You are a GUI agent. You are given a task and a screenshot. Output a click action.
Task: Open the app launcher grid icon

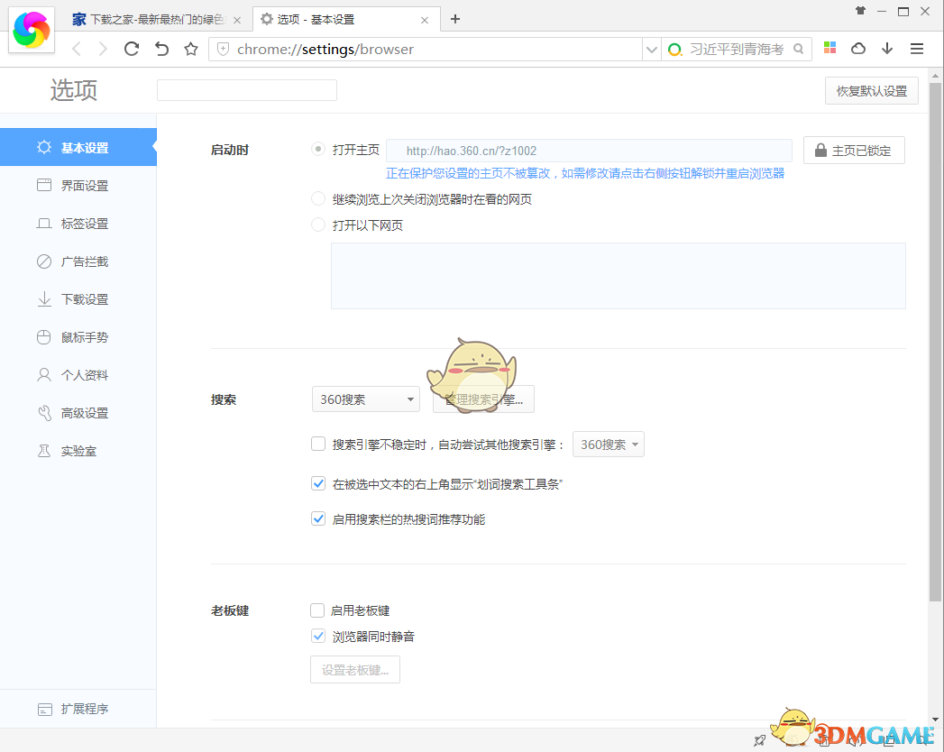pyautogui.click(x=829, y=49)
